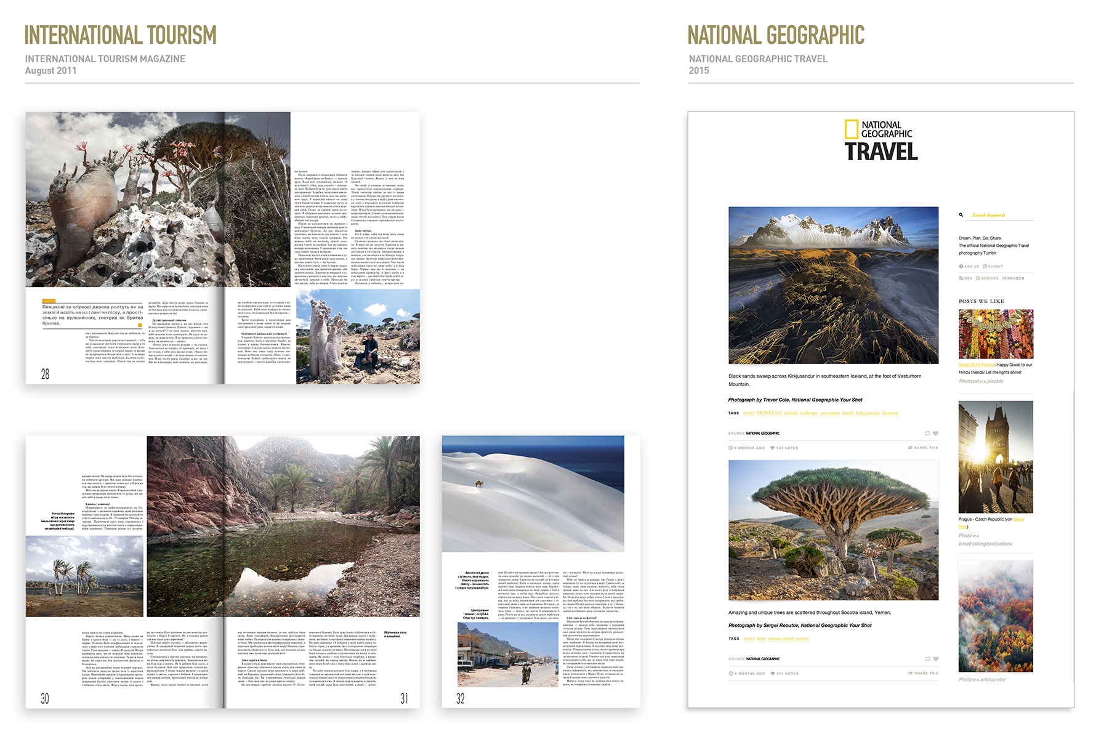The image size is (1096, 731).
Task: Click the Diwali 2014 Photos link
Action: (x=977, y=365)
